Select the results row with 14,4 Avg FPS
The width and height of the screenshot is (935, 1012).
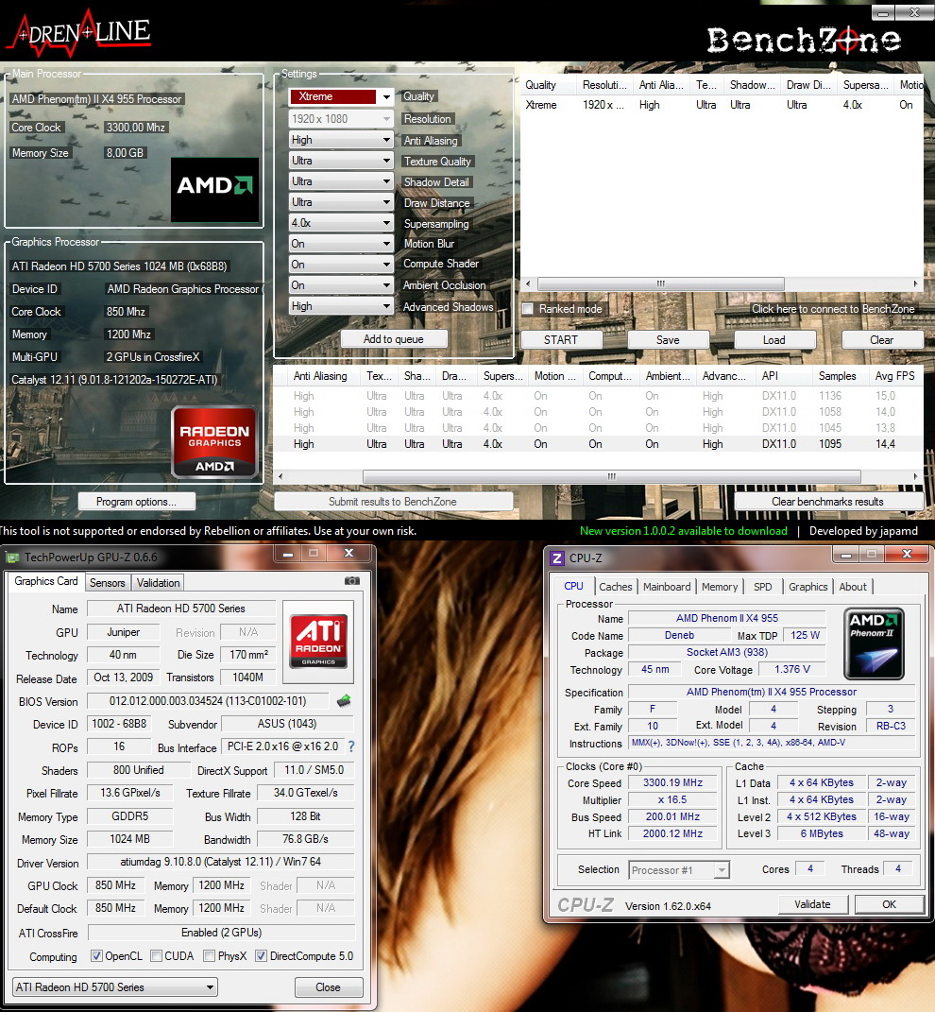[x=598, y=444]
